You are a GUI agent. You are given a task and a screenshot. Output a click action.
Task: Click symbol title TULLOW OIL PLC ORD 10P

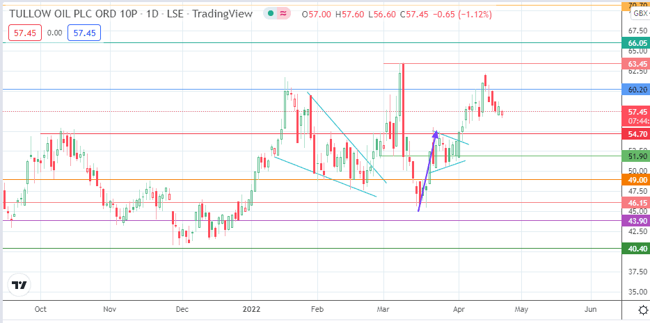tap(73, 14)
